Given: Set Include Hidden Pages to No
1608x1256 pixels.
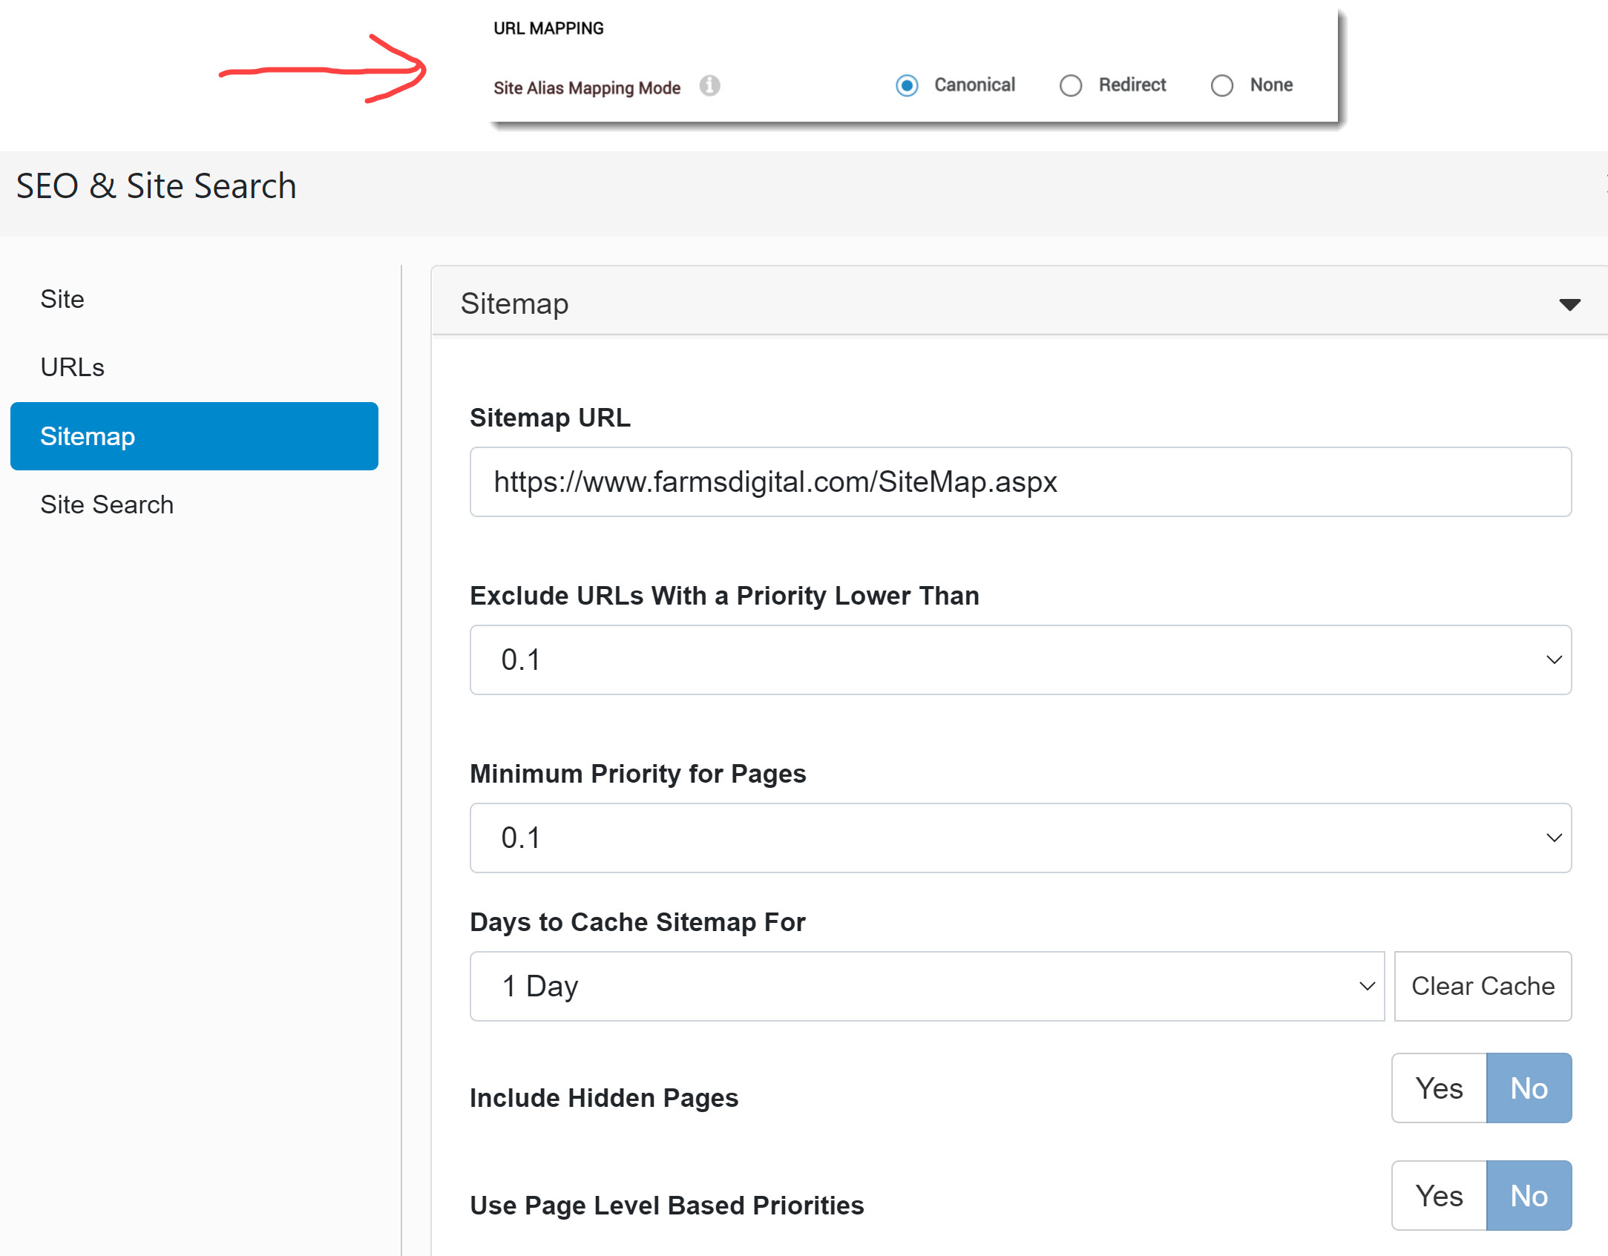Looking at the screenshot, I should tap(1529, 1088).
